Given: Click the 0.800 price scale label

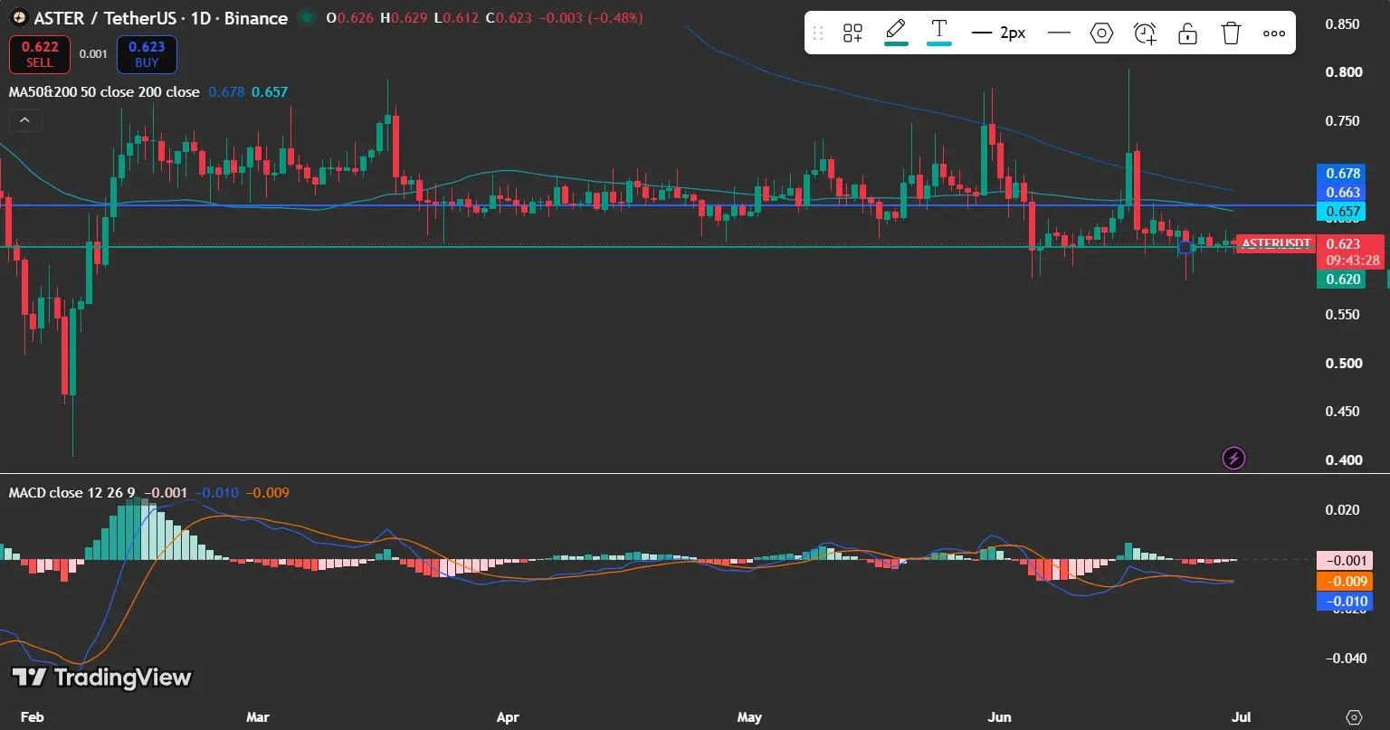Looking at the screenshot, I should coord(1343,72).
